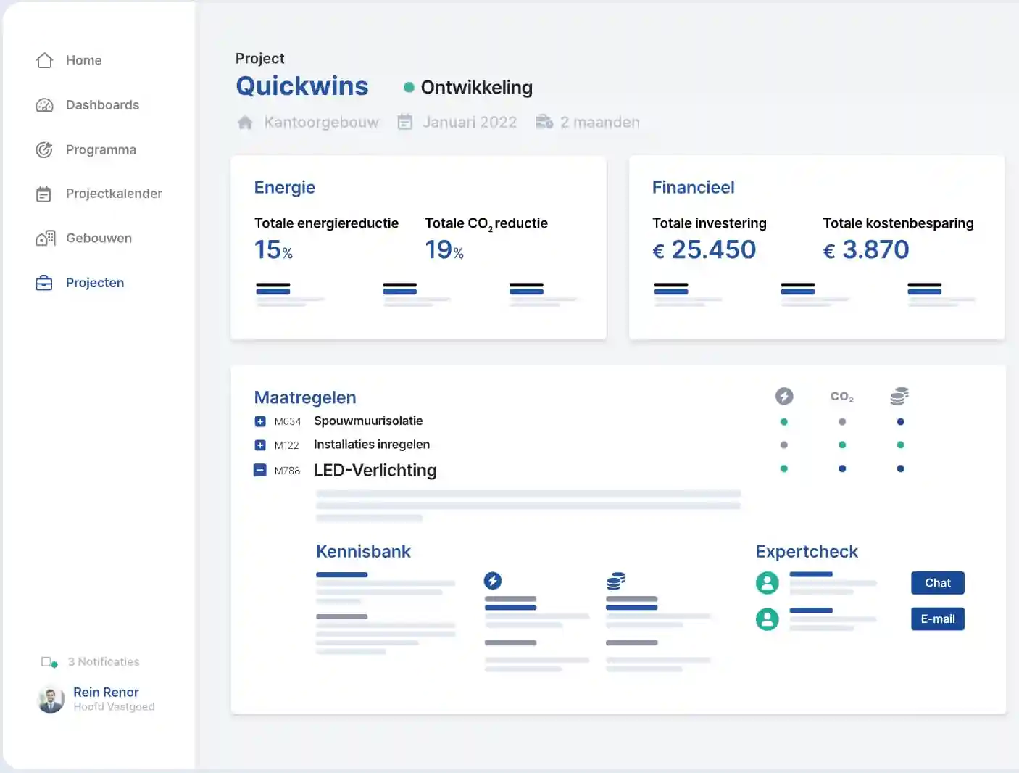Click the M034 measure code

click(x=288, y=421)
